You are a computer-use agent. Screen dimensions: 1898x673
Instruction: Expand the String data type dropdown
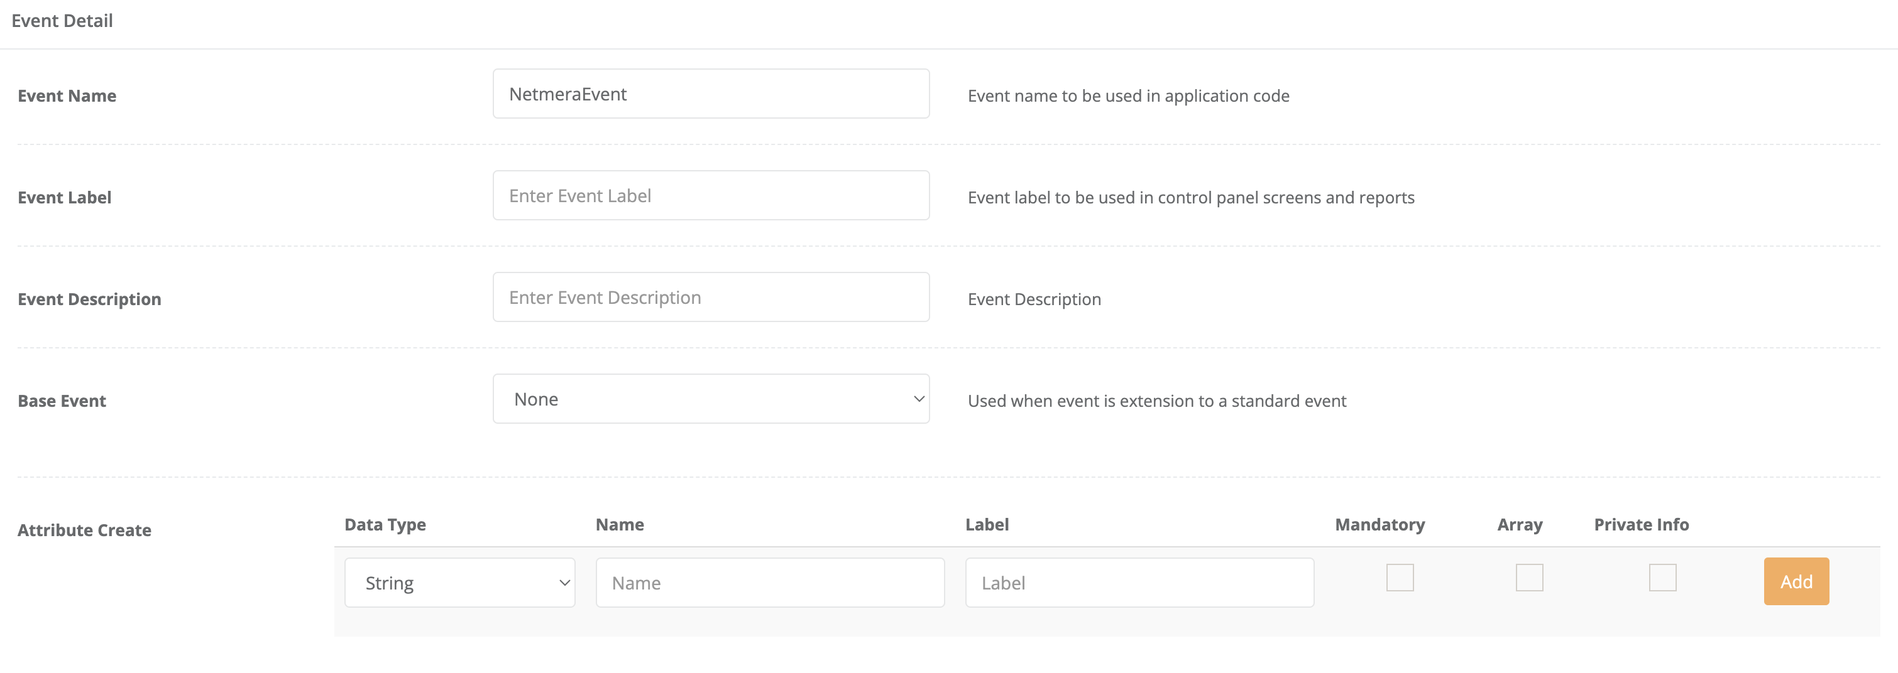click(459, 583)
